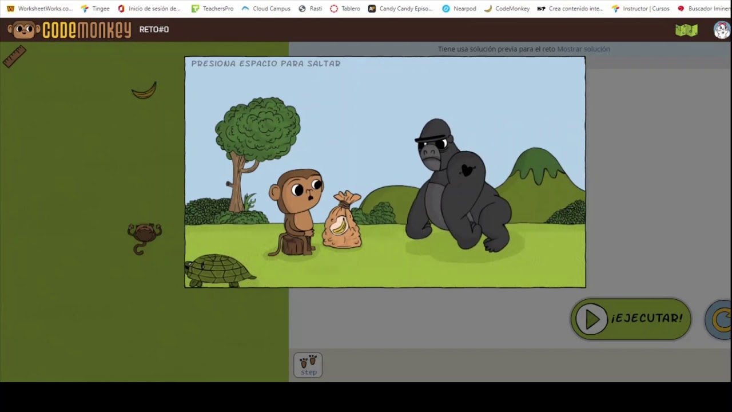
Task: Open the Nearpod bookmark
Action: coord(459,9)
